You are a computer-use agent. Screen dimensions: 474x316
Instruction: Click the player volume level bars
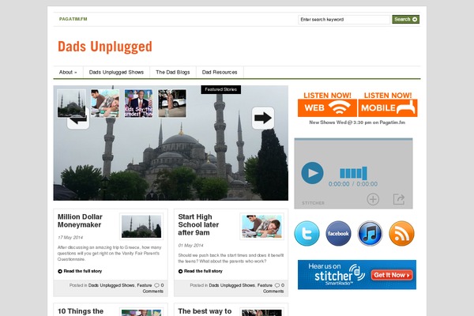353,173
